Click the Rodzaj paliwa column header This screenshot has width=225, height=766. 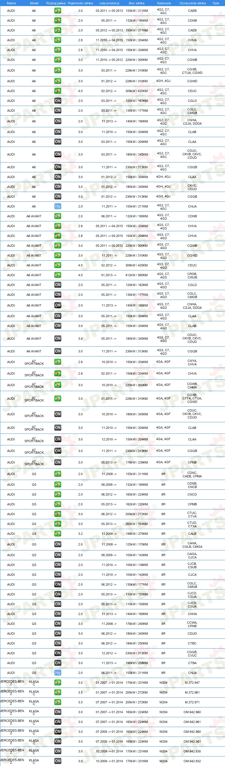(x=56, y=3)
